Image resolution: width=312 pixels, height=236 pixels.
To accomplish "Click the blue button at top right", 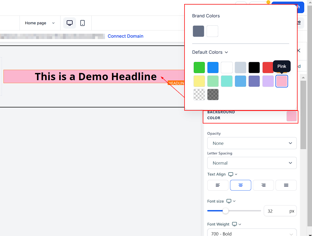I will point(300,7).
